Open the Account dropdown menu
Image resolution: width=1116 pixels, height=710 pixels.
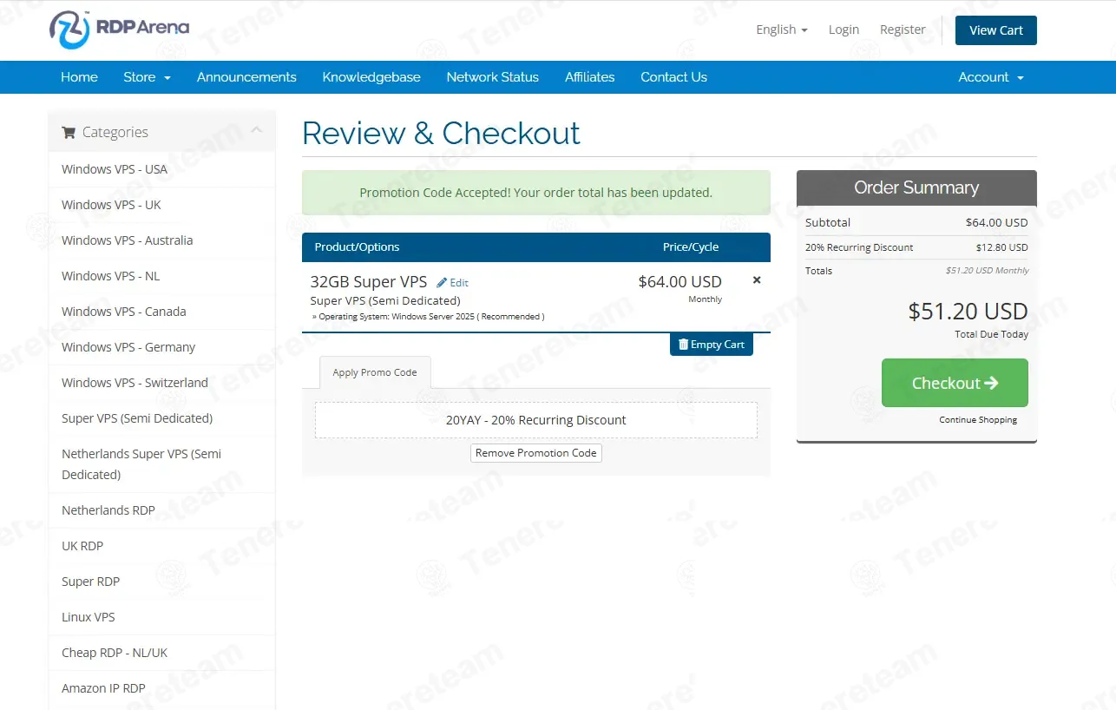click(991, 77)
